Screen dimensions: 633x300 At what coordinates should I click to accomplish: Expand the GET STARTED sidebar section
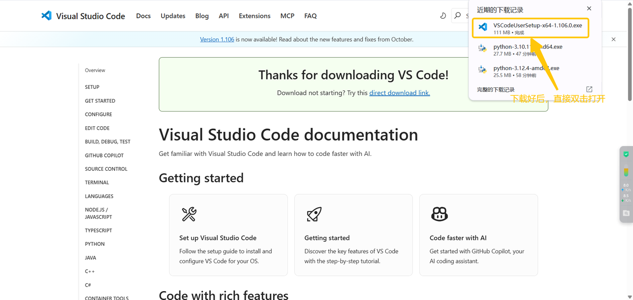[100, 101]
